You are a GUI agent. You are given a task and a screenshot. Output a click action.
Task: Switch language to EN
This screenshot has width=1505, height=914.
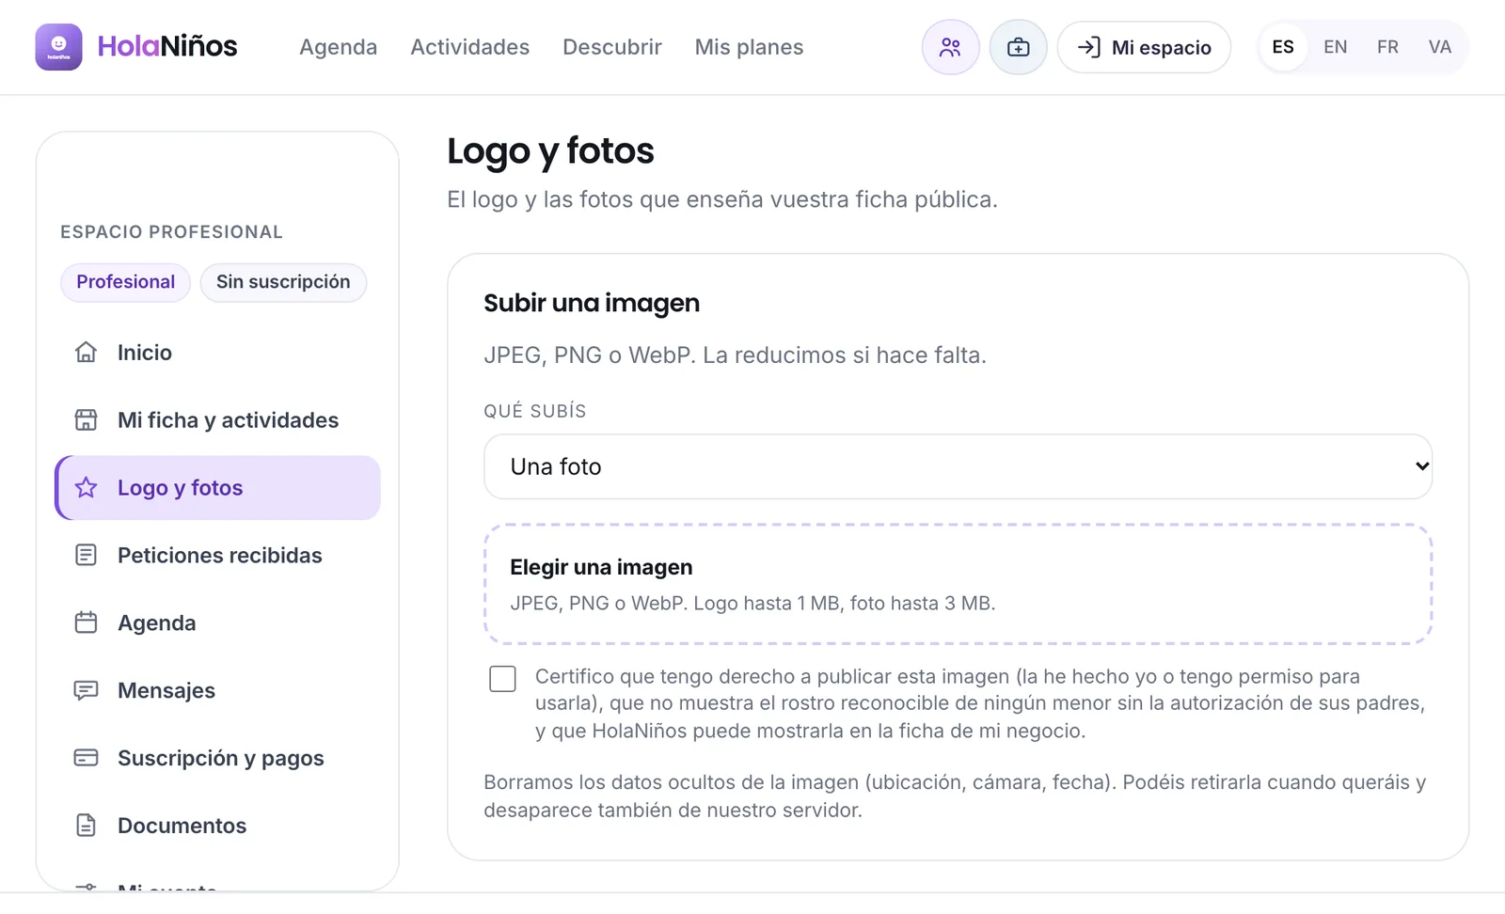click(x=1335, y=47)
